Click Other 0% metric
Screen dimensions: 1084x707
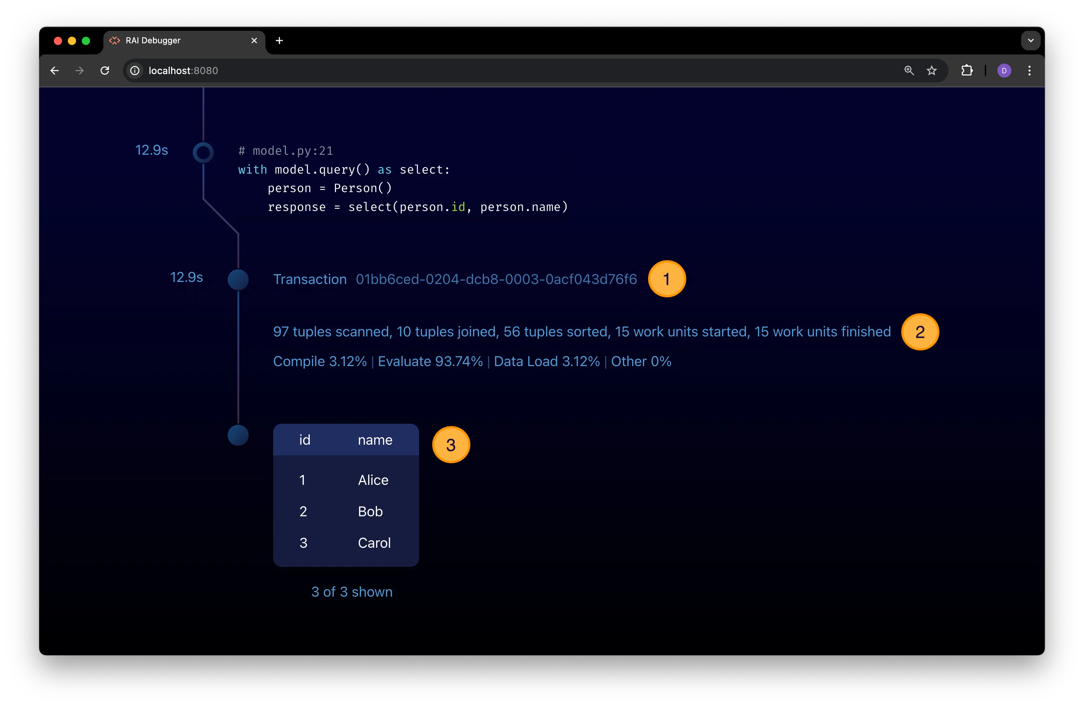[x=641, y=361]
